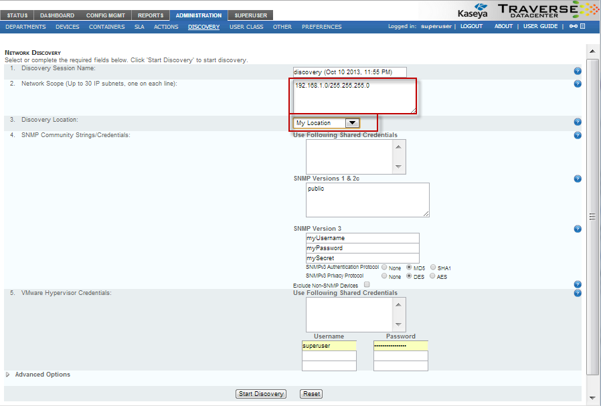Open the Devices submenu
601x406 pixels.
(67, 27)
